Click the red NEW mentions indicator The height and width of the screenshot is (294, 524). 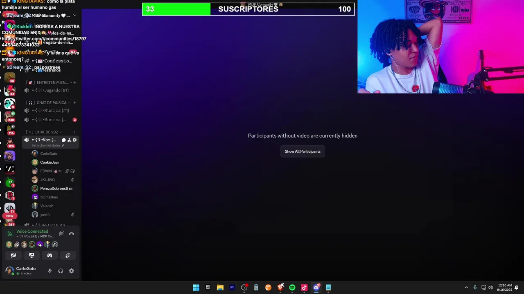coord(10,216)
